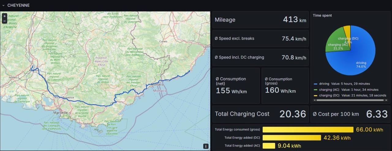392x151 pixels.
Task: Click the Toulon label on the map
Action: point(86,124)
